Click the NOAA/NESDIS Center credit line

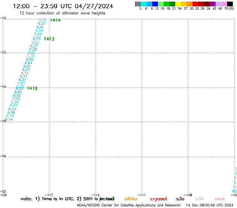tap(129, 205)
